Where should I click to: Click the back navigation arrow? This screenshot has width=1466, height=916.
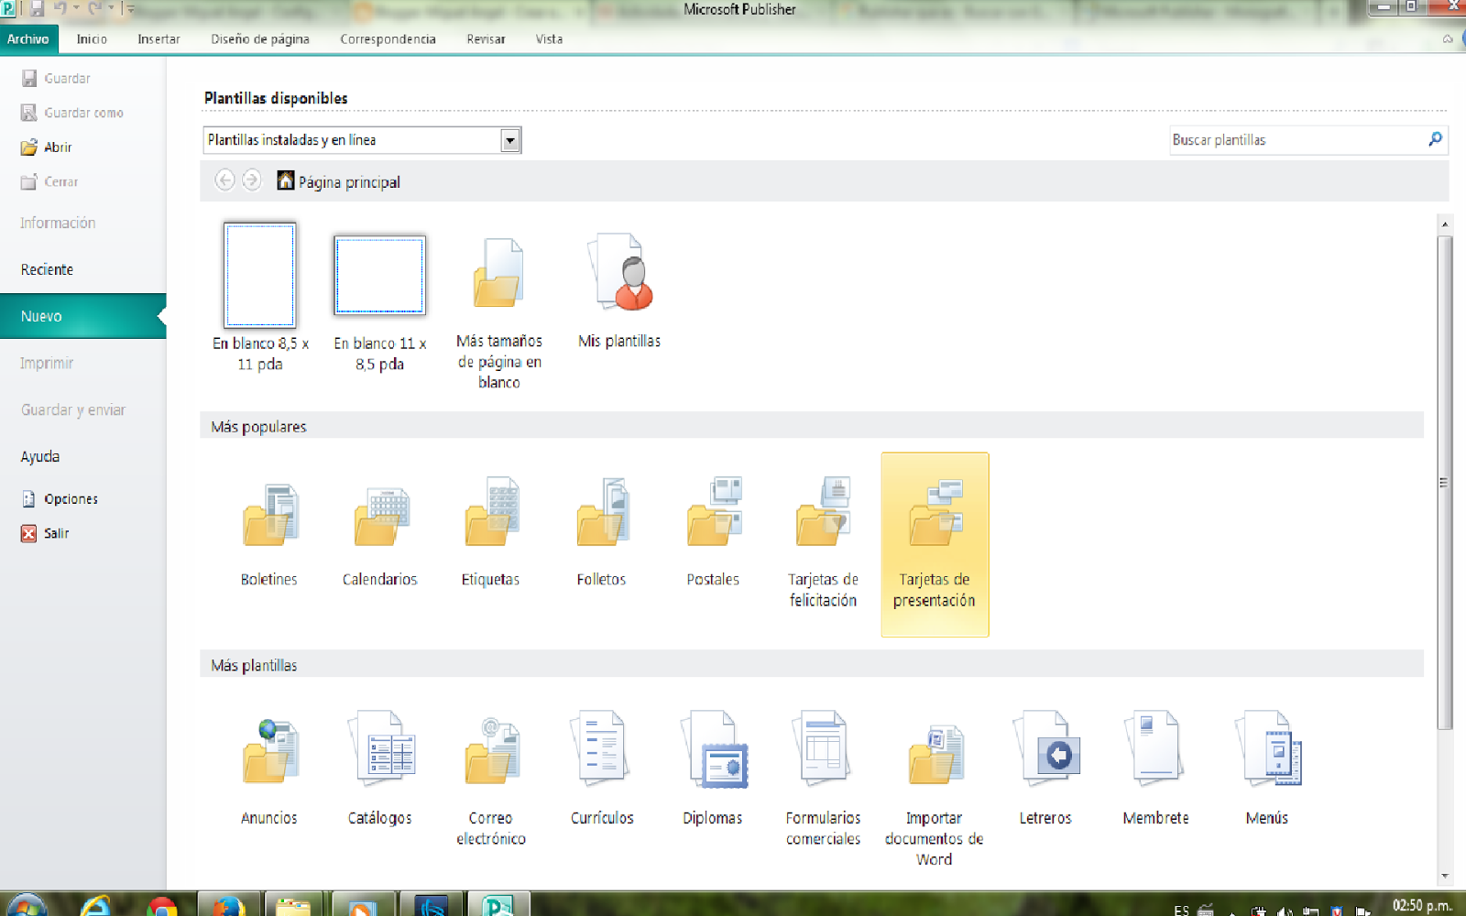coord(224,180)
